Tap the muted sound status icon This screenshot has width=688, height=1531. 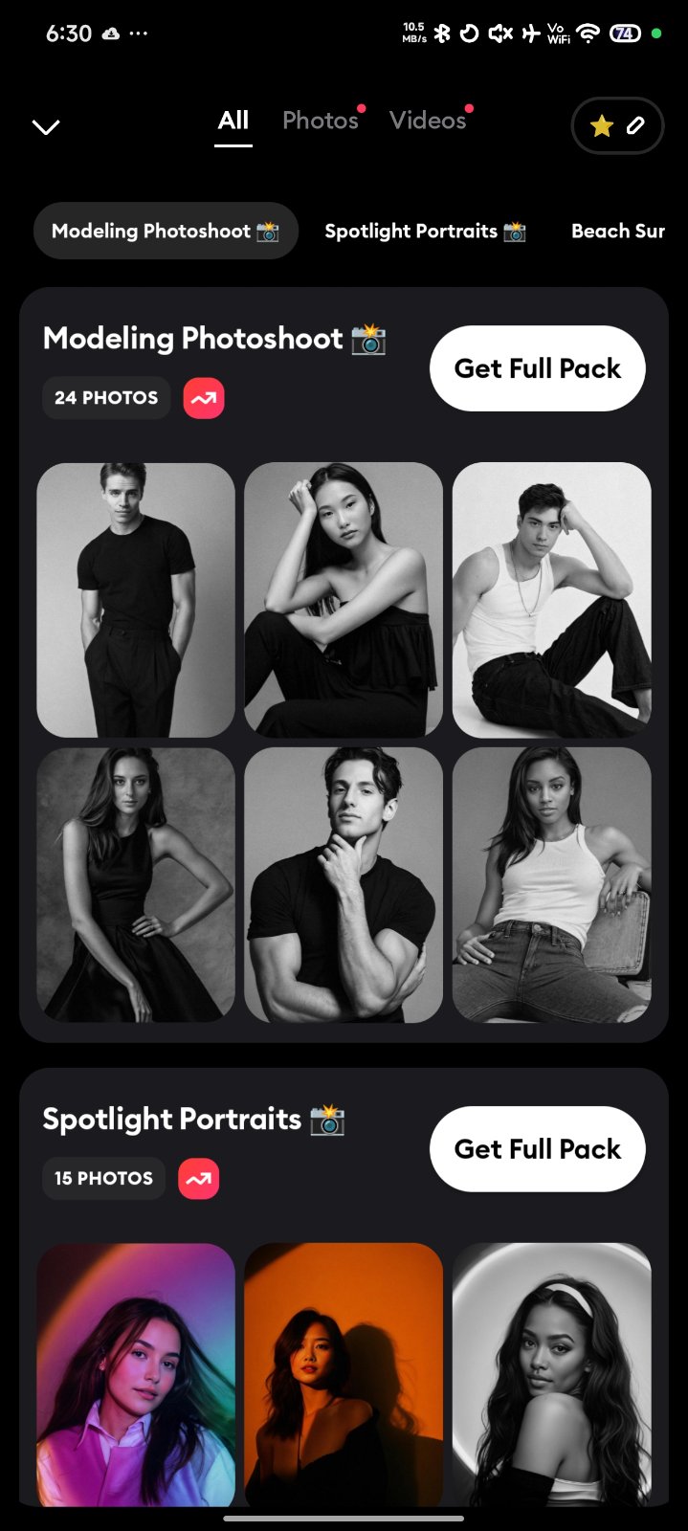[x=500, y=33]
